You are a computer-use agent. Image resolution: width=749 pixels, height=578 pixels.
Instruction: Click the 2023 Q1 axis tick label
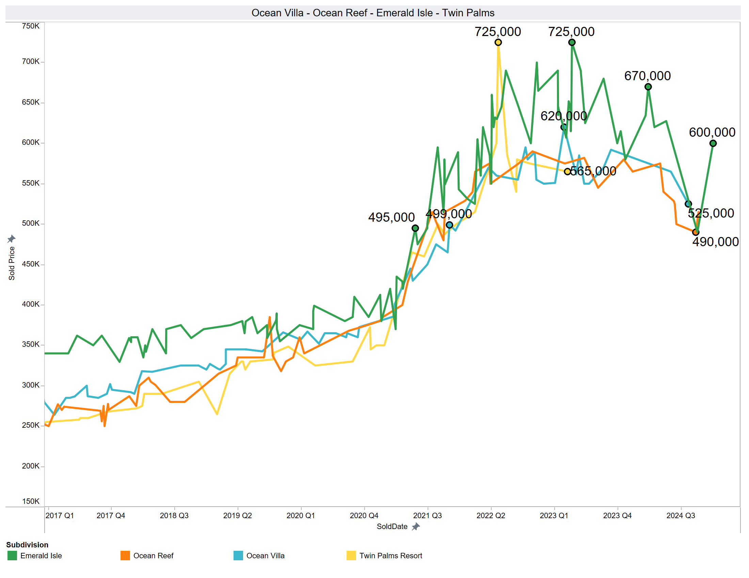(554, 516)
